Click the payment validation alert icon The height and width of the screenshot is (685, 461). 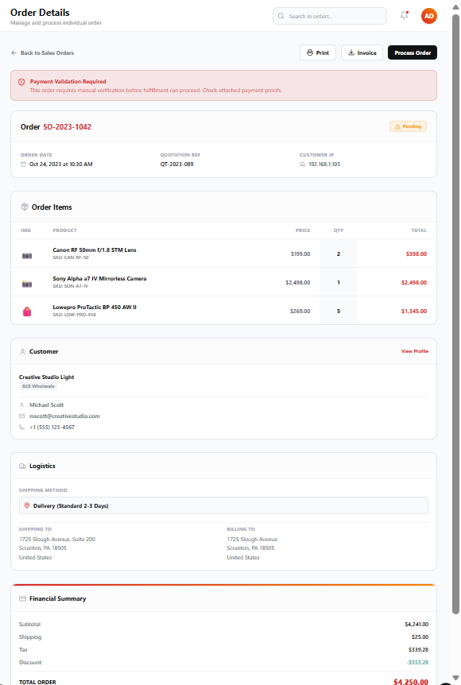pyautogui.click(x=21, y=82)
